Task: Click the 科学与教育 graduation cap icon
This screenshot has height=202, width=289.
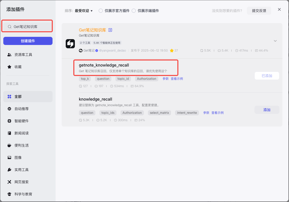Action: [x=9, y=194]
